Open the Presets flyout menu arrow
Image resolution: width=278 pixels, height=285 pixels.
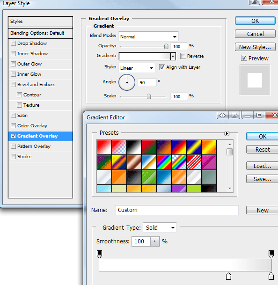tap(227, 133)
